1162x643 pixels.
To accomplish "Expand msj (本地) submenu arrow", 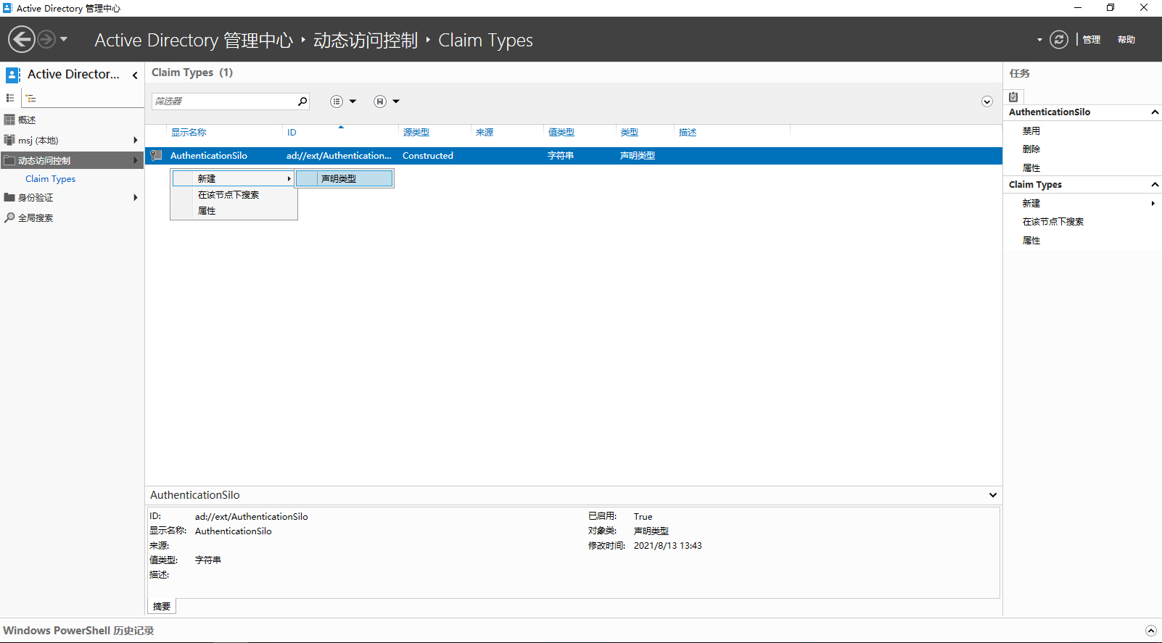I will pos(136,140).
